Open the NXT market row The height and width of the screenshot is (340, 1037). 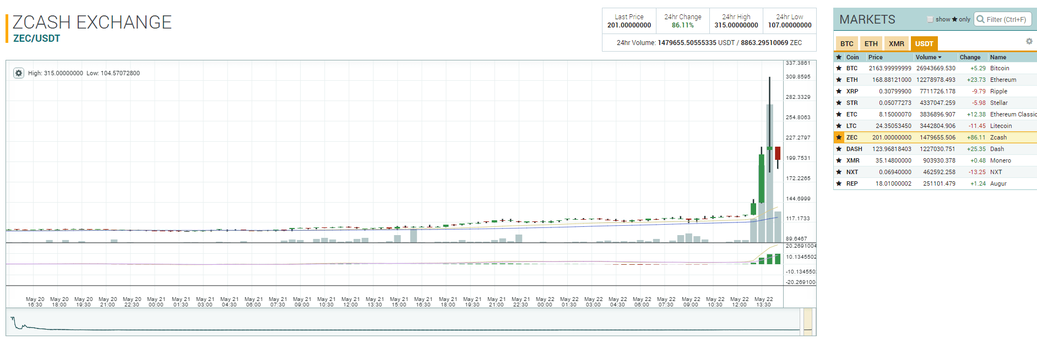tap(935, 172)
